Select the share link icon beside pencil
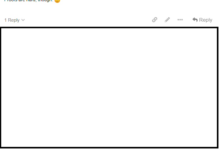 pyautogui.click(x=155, y=20)
